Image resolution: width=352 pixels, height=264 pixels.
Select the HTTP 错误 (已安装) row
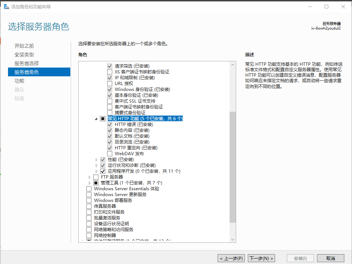(x=134, y=125)
